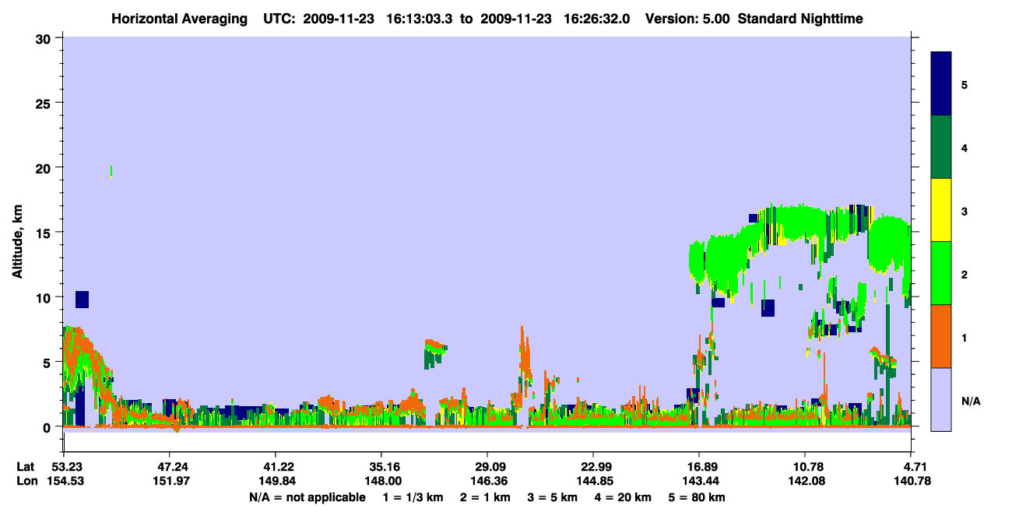The height and width of the screenshot is (519, 1012).
Task: Click 'Standard Nighttime' in the title
Action: point(800,19)
